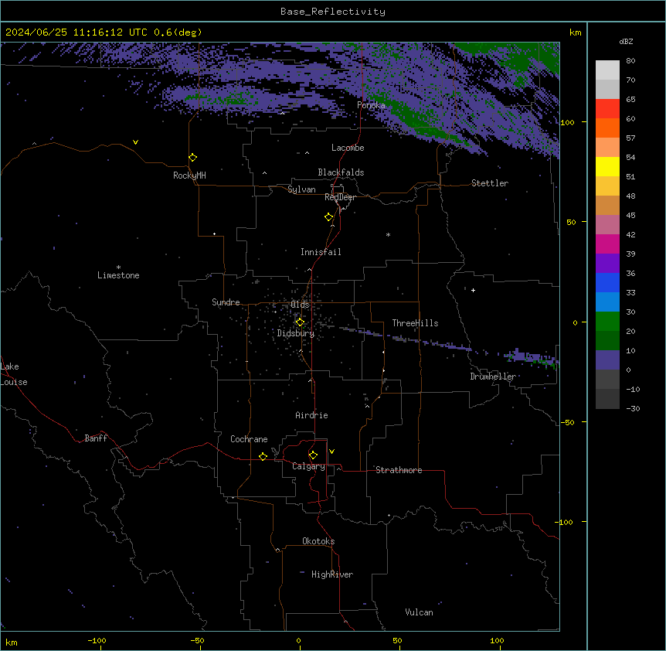Click the -100 tick label on bottom axis
This screenshot has height=651, width=666.
(x=97, y=640)
